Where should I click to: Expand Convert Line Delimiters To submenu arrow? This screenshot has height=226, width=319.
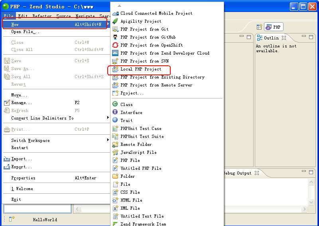[108, 118]
